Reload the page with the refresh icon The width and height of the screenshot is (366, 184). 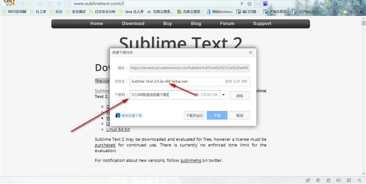(x=40, y=3)
